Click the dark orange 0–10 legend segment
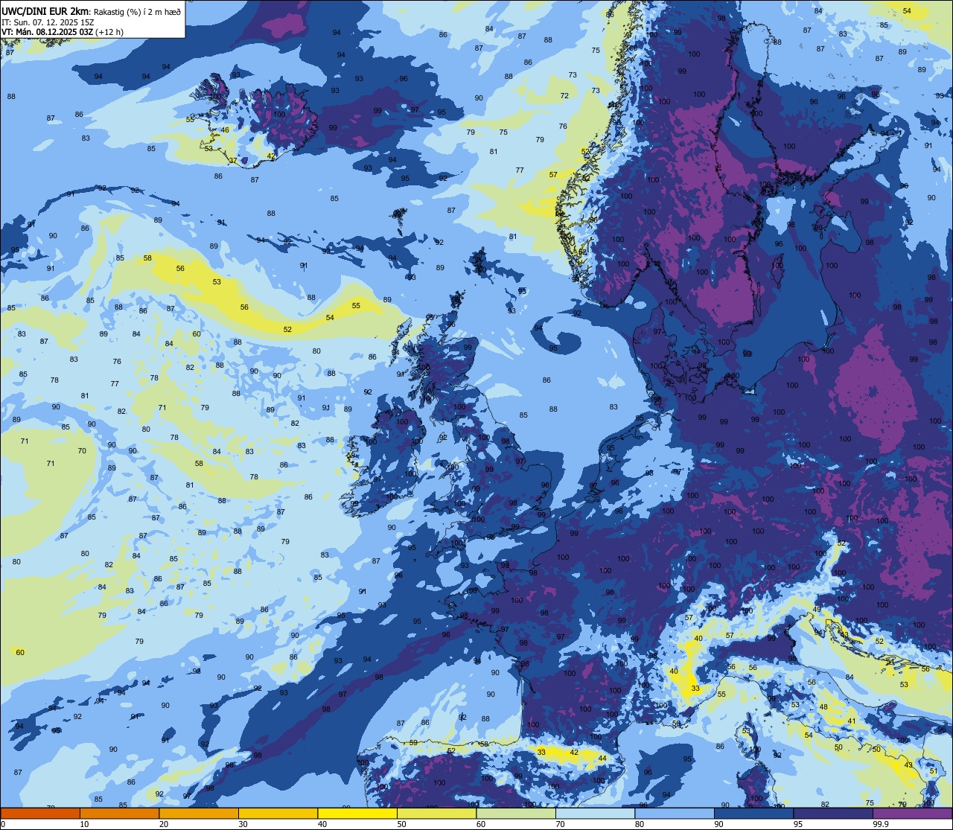953x830 pixels. [40, 813]
